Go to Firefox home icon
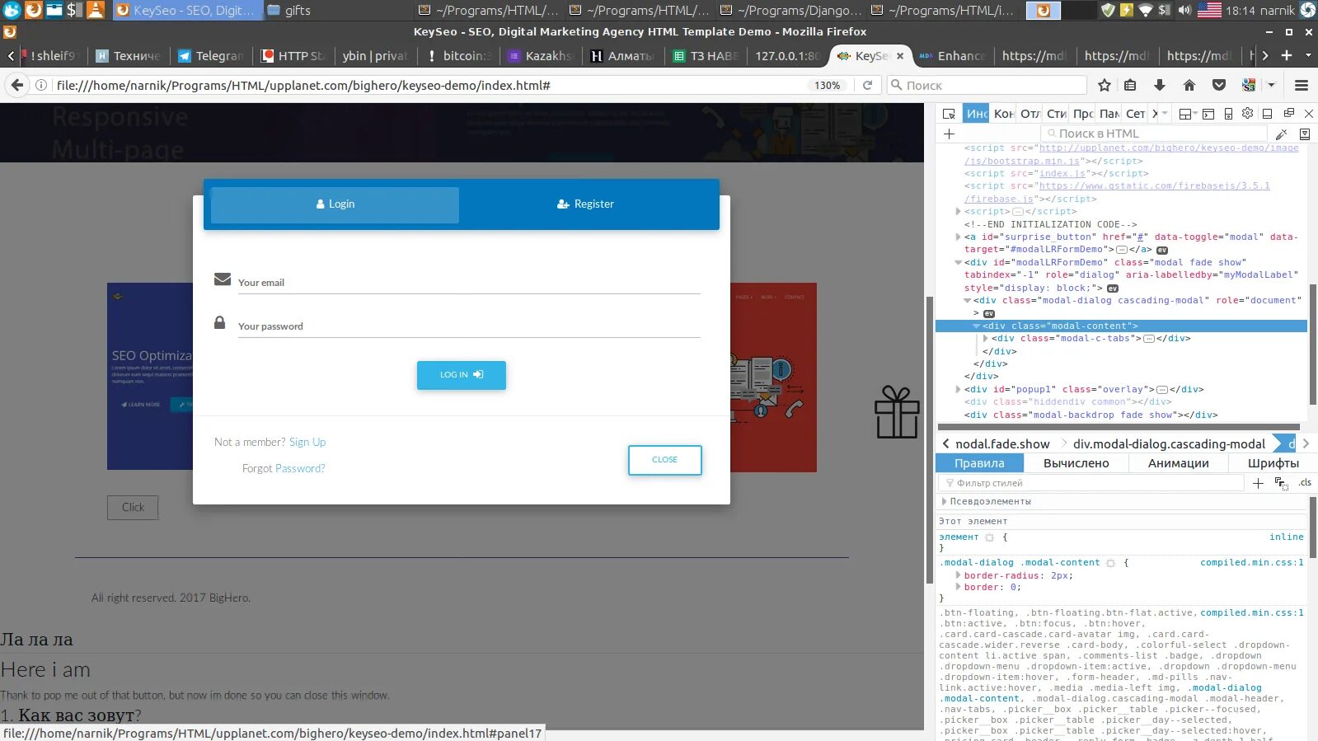Screen dimensions: 1318x741 [x=1189, y=85]
